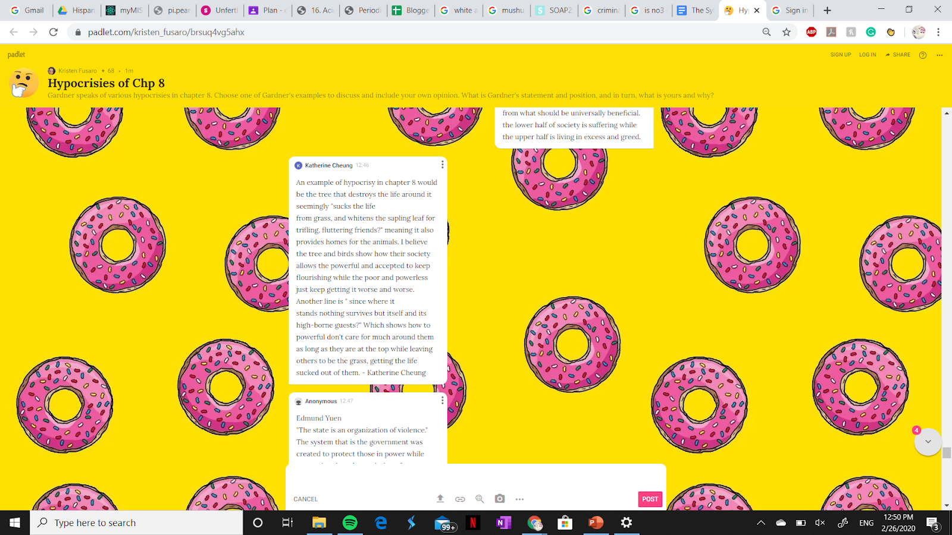Click the search image icon in composer
This screenshot has width=952, height=535.
480,499
